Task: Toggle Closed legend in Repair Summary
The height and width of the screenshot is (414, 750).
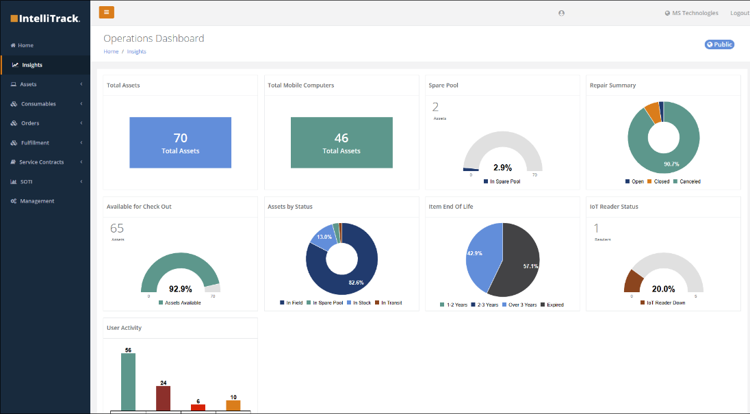Action: 658,181
